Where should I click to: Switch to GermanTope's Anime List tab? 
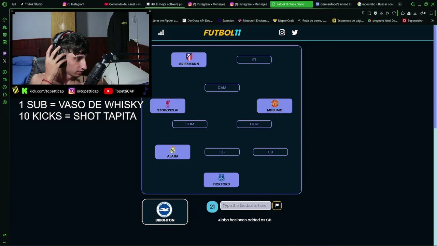point(334,4)
